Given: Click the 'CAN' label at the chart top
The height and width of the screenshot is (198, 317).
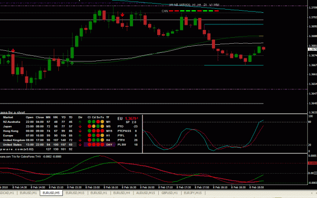Looking at the screenshot, I should (x=165, y=11).
